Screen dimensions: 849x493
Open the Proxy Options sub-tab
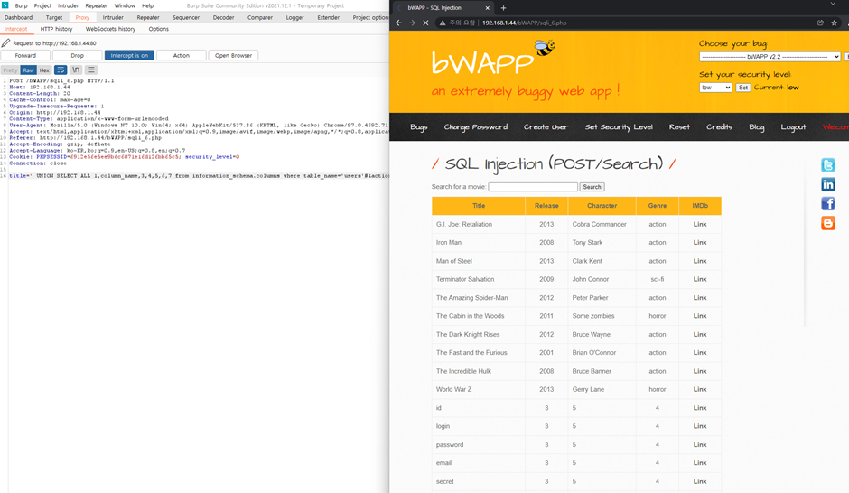point(159,29)
